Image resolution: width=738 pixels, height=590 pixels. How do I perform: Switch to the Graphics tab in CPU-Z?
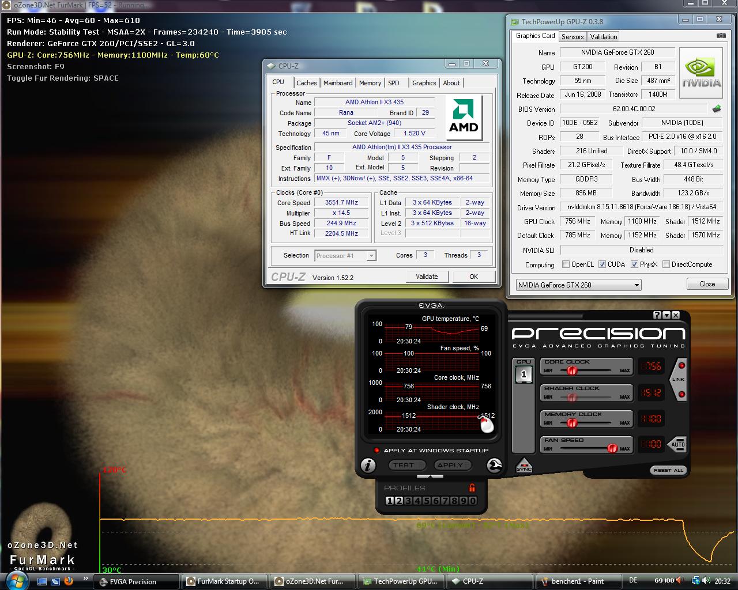(x=424, y=83)
